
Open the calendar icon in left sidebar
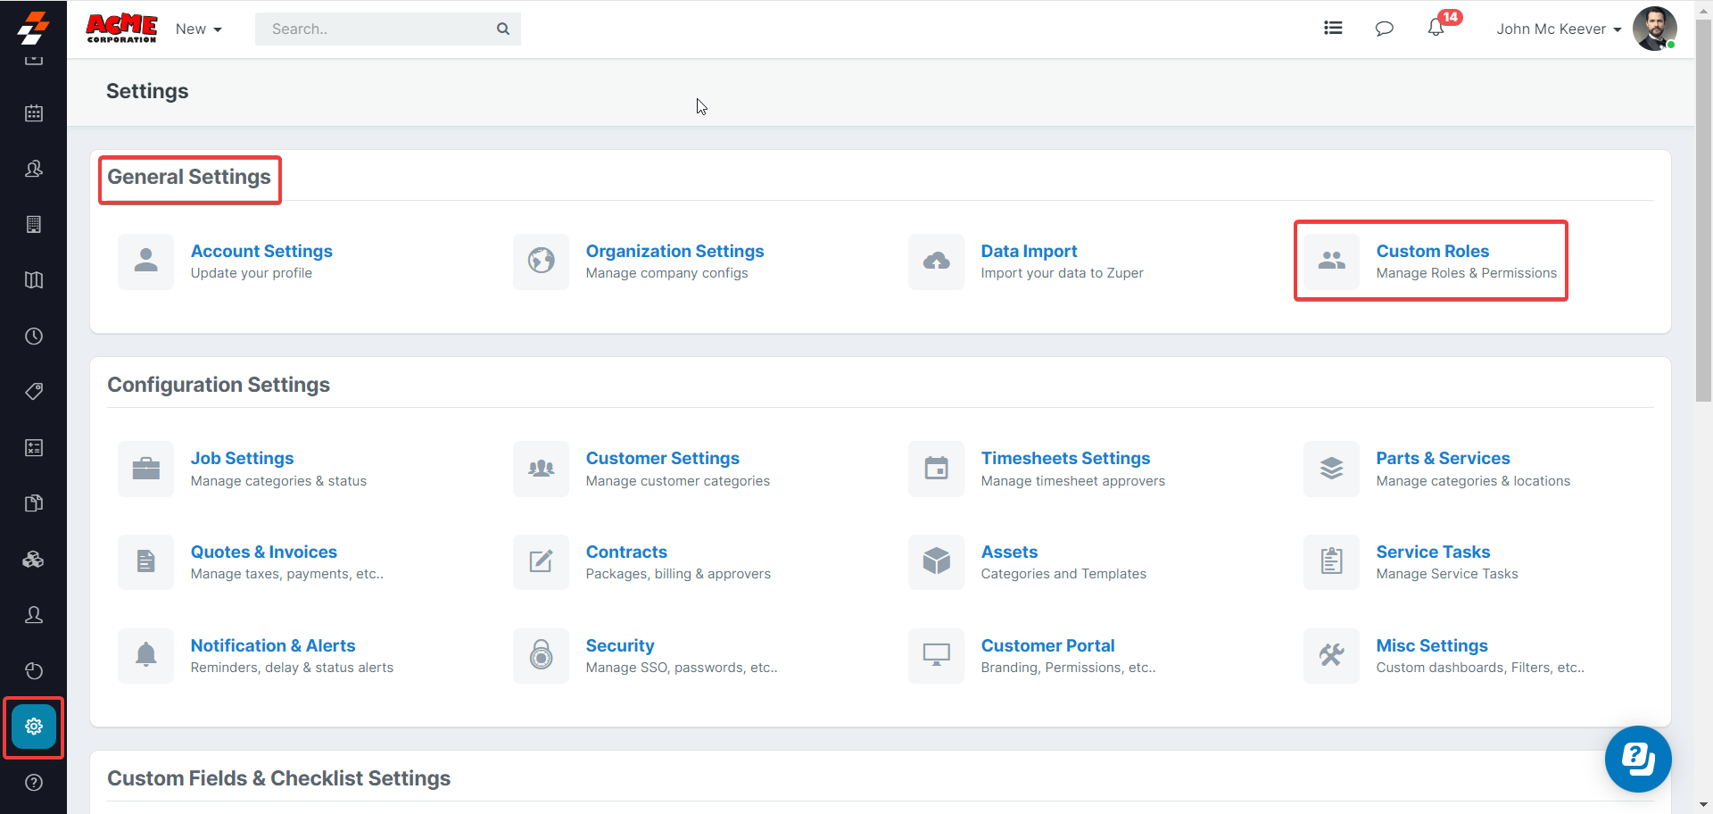(34, 113)
